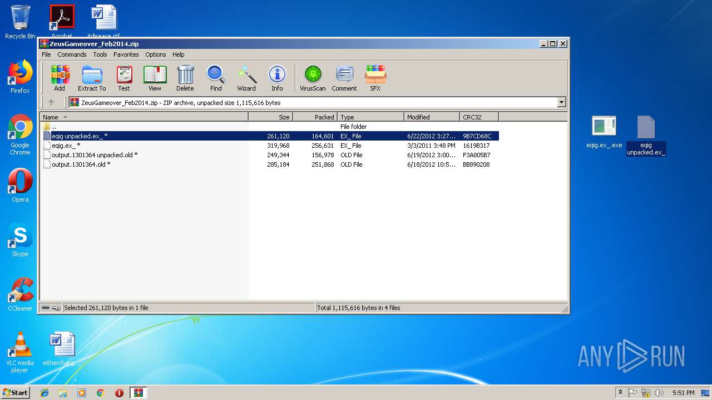Click the Add toolbar icon in WinRAR
712x400 pixels.
point(60,78)
